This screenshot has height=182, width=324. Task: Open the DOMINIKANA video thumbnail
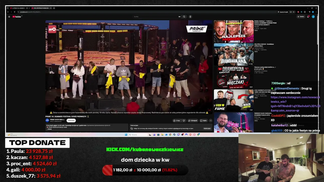click(x=234, y=54)
